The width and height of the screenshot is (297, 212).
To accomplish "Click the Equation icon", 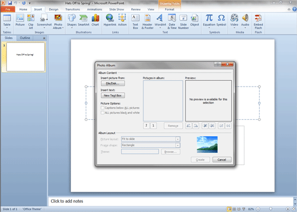I will point(209,18).
